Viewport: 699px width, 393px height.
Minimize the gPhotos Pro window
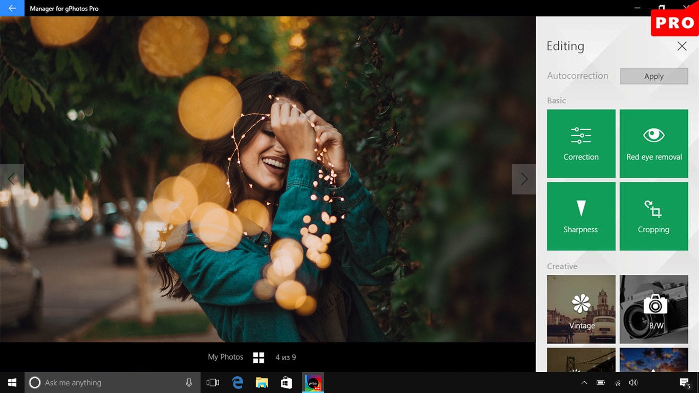[637, 8]
